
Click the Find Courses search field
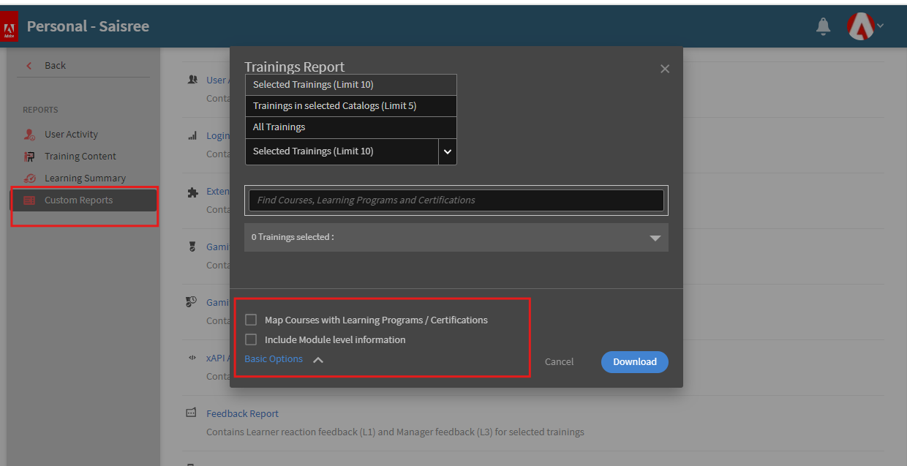[456, 200]
